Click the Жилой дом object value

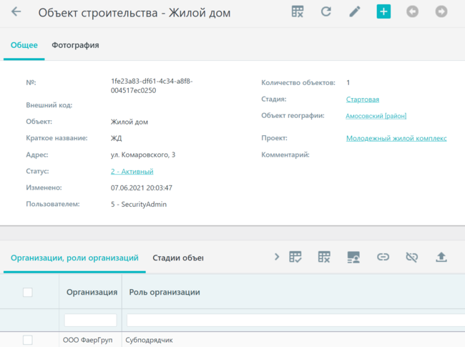click(x=129, y=122)
